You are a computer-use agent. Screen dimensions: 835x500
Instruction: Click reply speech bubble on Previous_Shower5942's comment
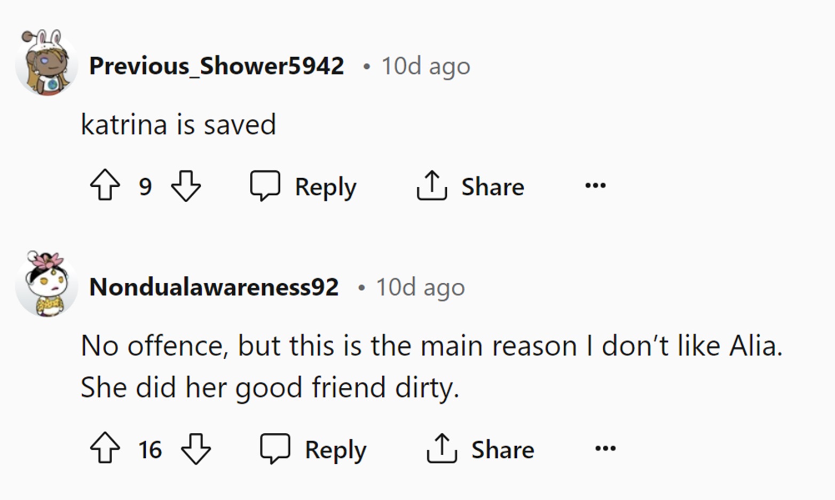pos(265,185)
